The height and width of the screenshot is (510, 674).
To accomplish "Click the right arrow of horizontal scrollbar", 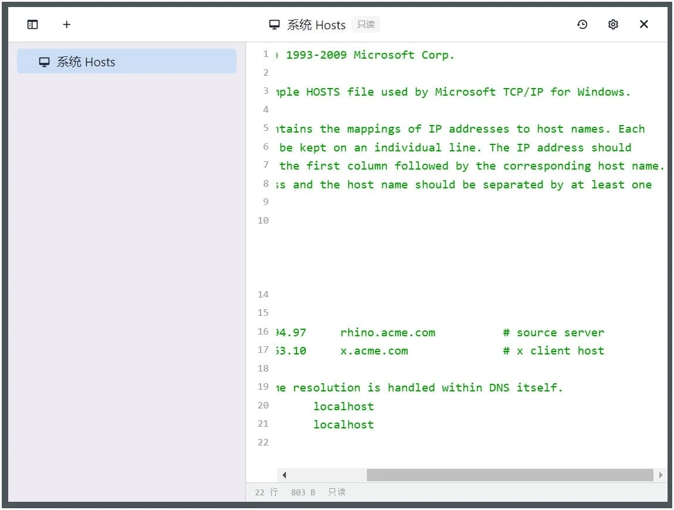I will (x=660, y=475).
